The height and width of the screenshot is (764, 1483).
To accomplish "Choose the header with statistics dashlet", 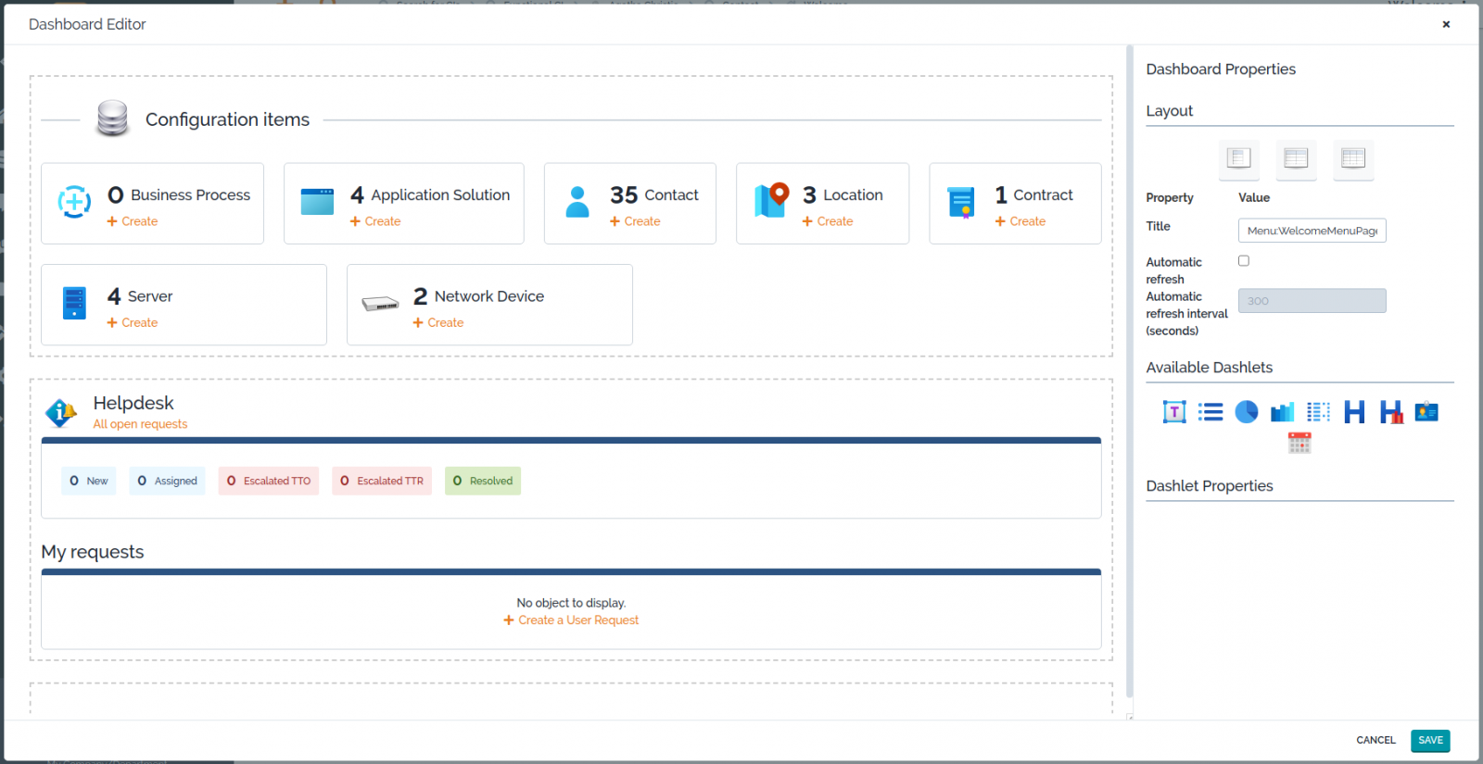I will tap(1390, 412).
